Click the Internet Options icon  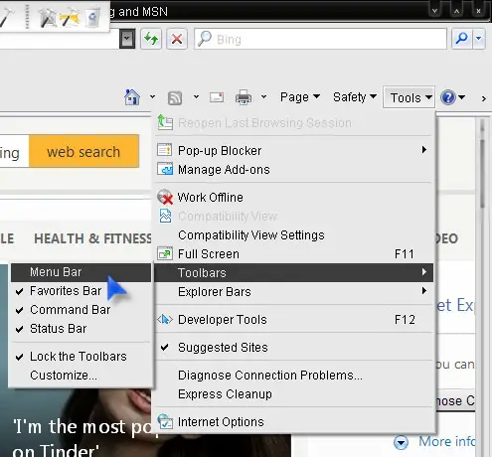pyautogui.click(x=165, y=421)
